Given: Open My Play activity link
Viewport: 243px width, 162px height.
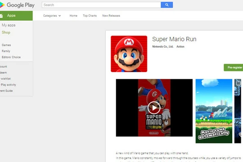Looking at the screenshot, I should click(8, 85).
